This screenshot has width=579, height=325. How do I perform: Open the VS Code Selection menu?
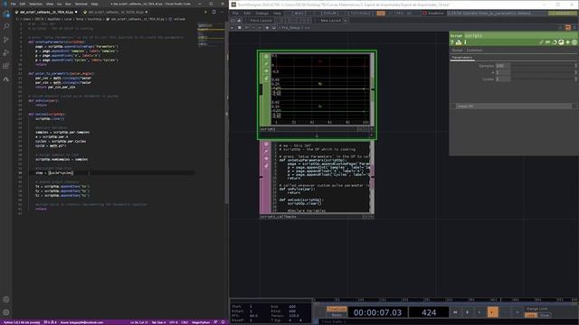[35, 4]
